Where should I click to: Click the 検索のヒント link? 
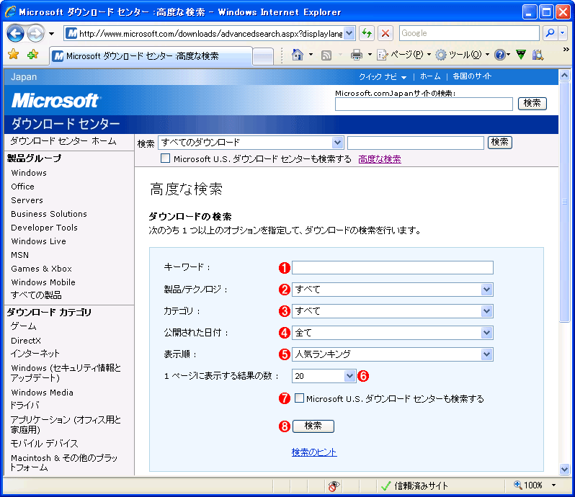click(314, 452)
